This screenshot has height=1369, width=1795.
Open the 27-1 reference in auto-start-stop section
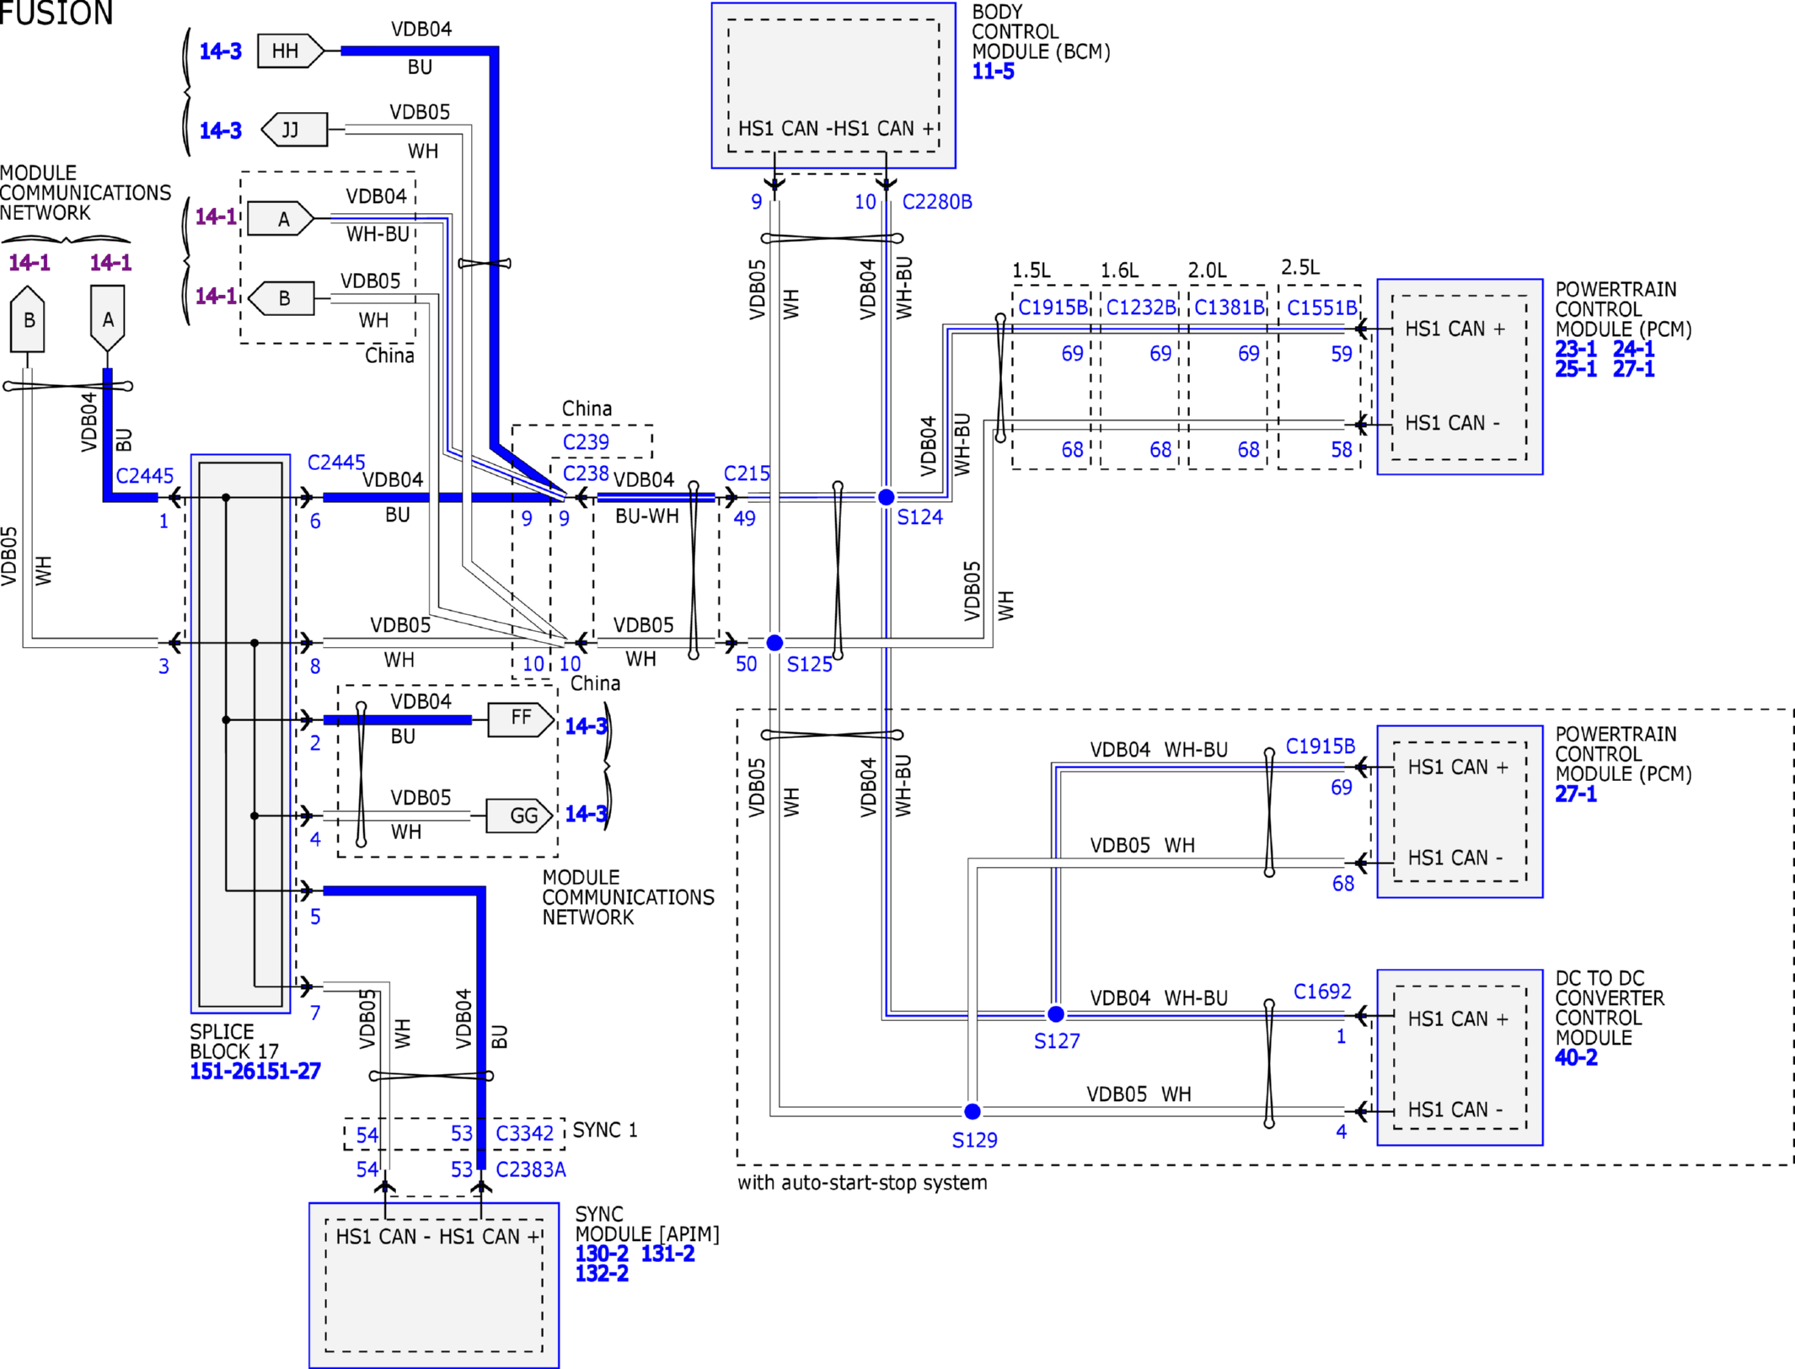[1576, 794]
